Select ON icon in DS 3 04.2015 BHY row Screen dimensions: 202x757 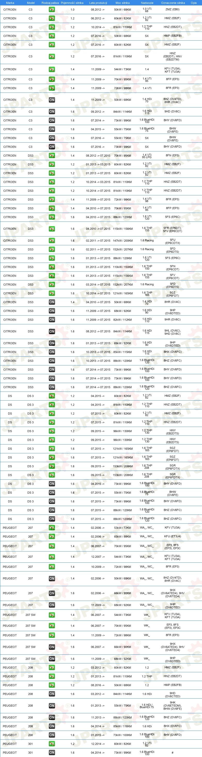tap(52, 484)
